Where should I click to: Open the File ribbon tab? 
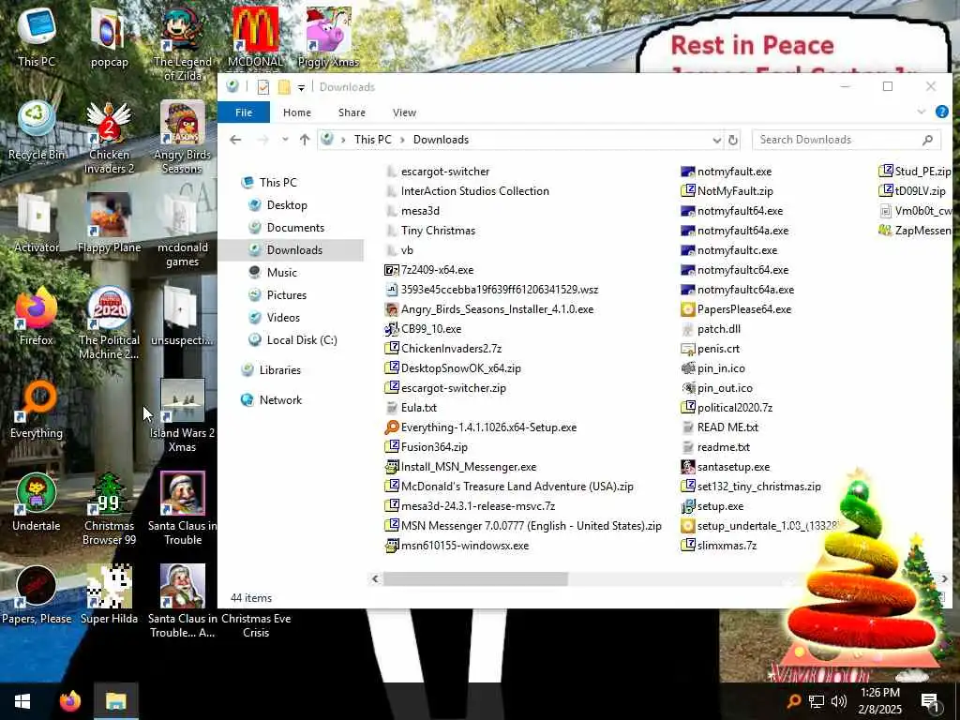tap(244, 112)
